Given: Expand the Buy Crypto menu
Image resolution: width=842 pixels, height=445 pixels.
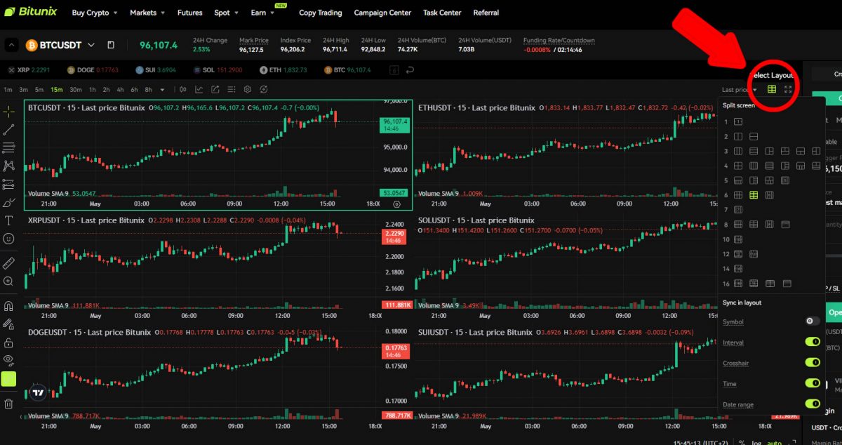Looking at the screenshot, I should point(95,13).
